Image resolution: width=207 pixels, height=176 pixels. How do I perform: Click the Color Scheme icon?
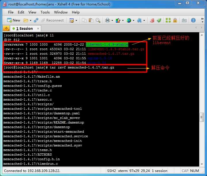118,20
